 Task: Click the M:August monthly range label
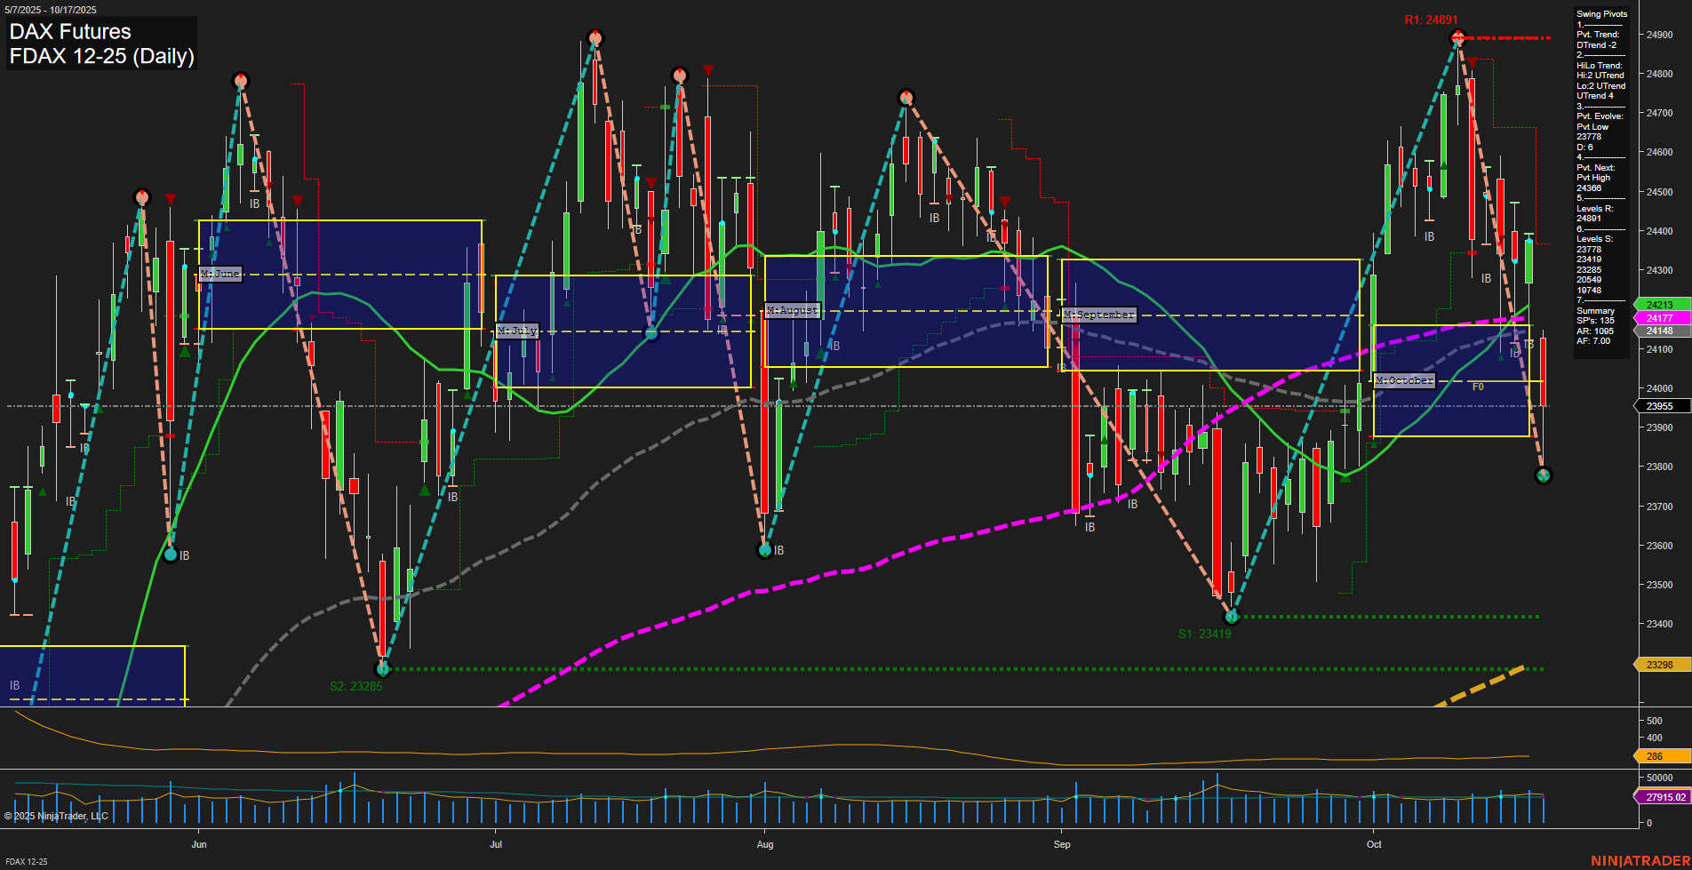[x=792, y=310]
